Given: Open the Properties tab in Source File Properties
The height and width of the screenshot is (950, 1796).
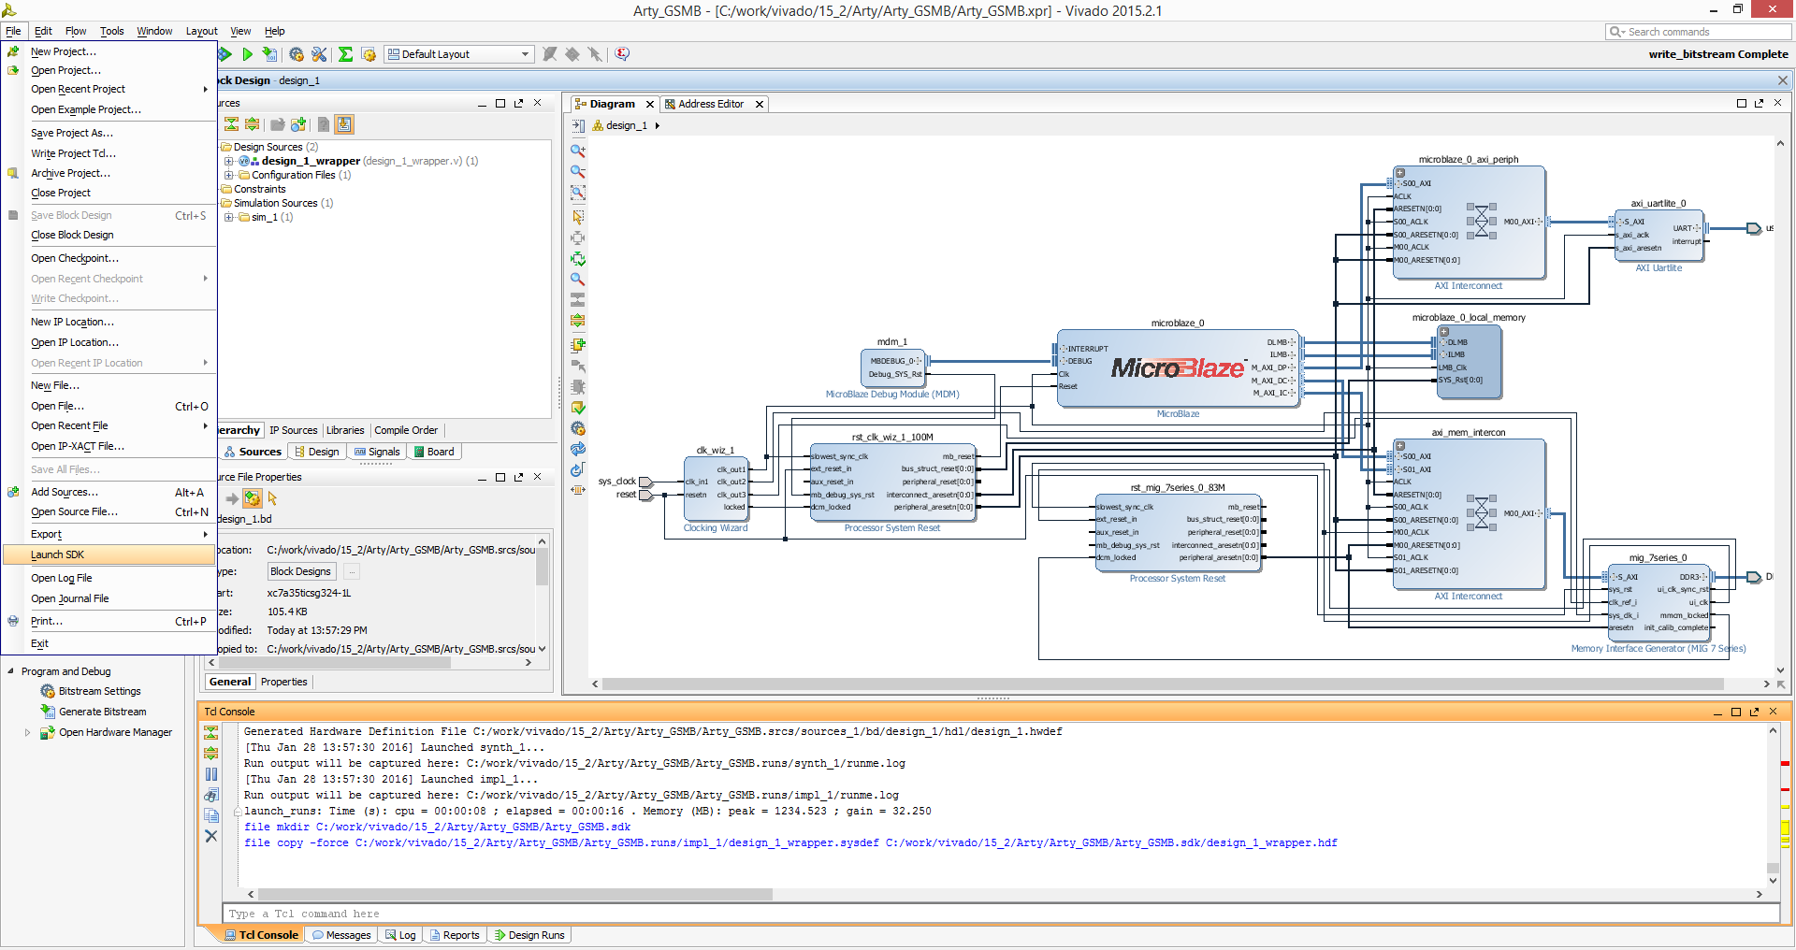Looking at the screenshot, I should pos(284,682).
